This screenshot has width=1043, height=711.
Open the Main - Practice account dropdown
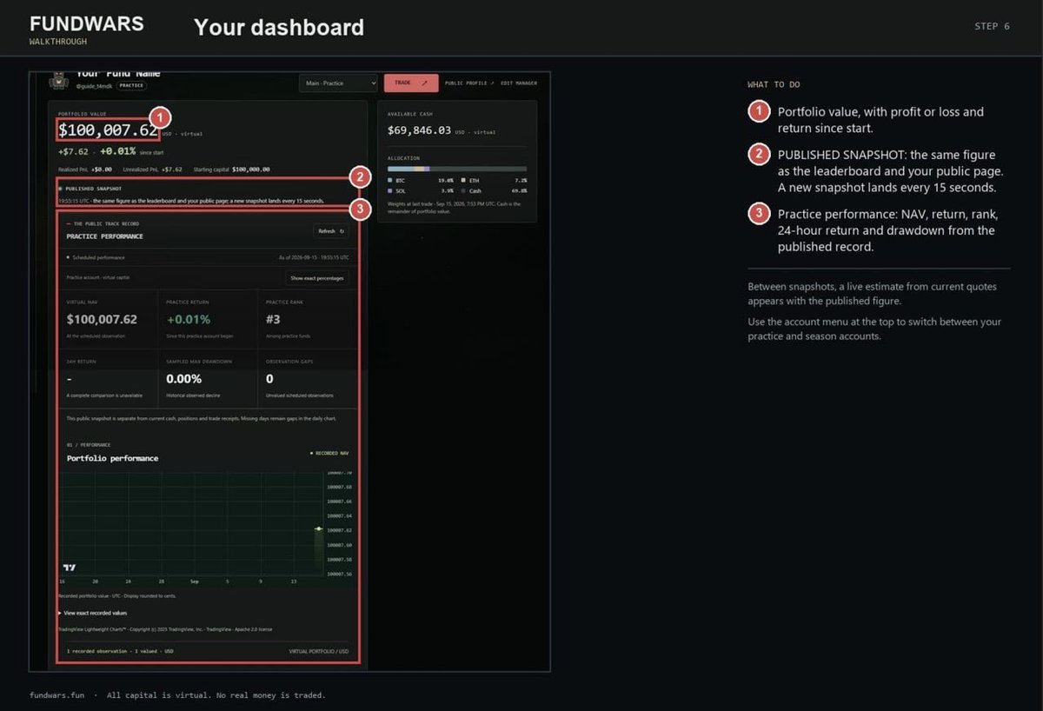pos(338,83)
